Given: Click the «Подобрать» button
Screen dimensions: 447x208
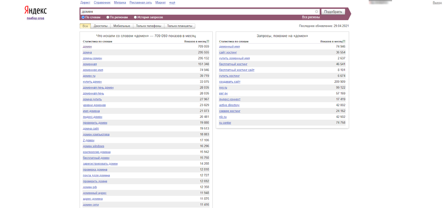Looking at the screenshot, I should tap(333, 12).
